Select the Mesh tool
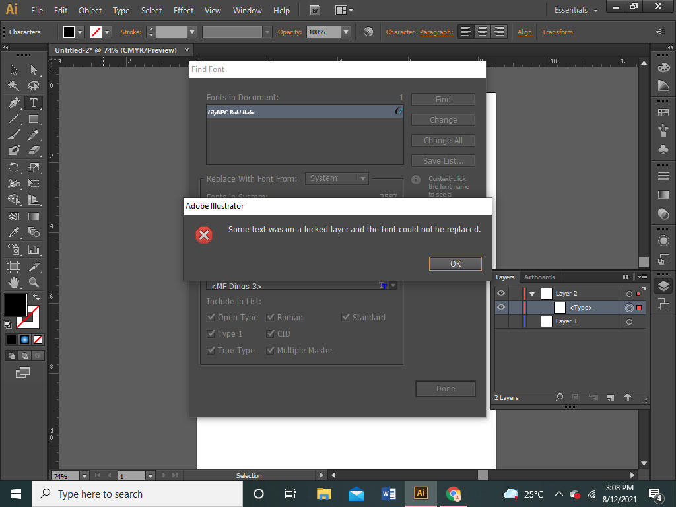This screenshot has height=507, width=676. 14,217
